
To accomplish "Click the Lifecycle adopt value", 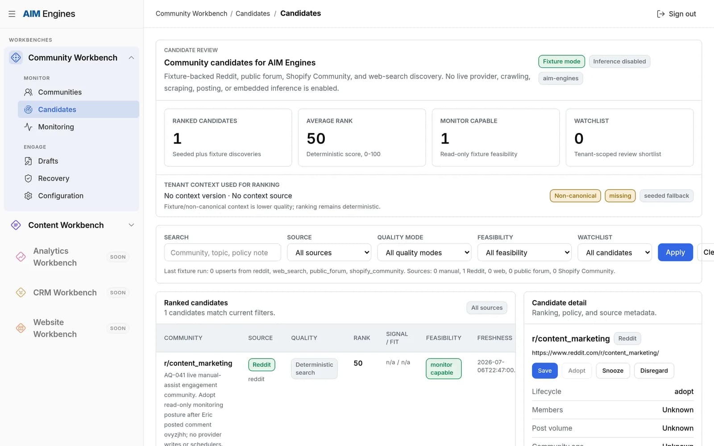I will (x=684, y=392).
